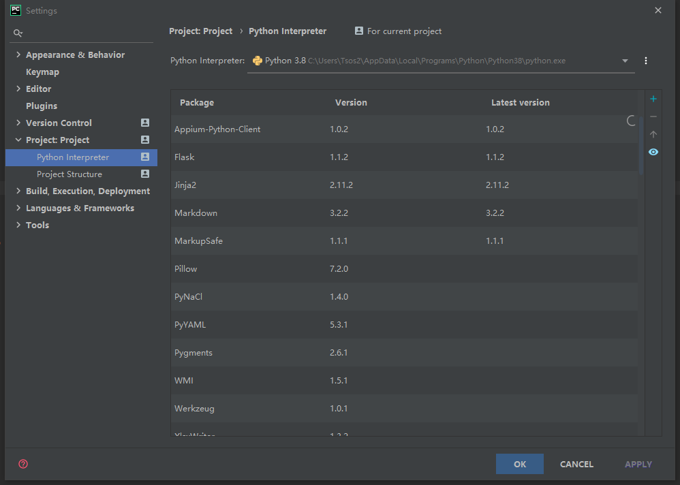Open the Python Interpreter dropdown
Screen dimensions: 680x485
(x=625, y=61)
